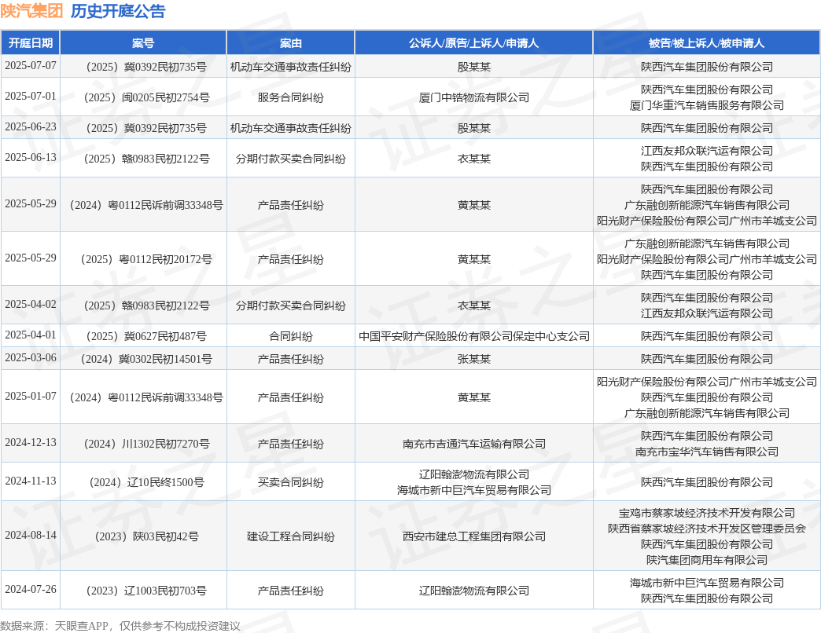Select date cell 2025-04-02

(x=31, y=304)
